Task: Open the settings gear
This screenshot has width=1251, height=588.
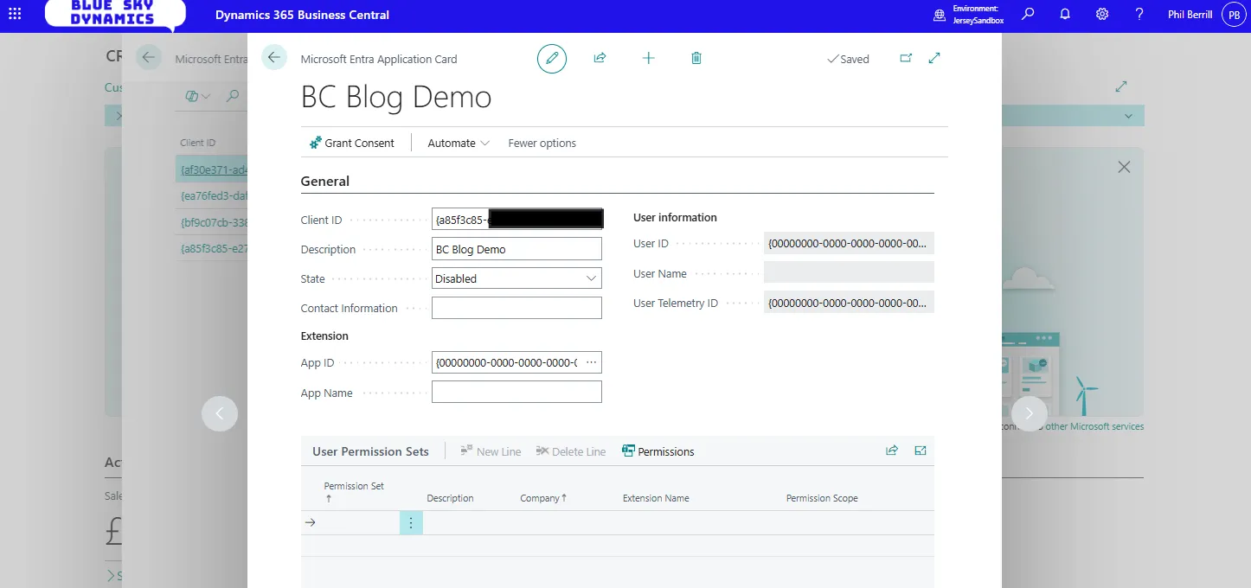Action: (1102, 14)
